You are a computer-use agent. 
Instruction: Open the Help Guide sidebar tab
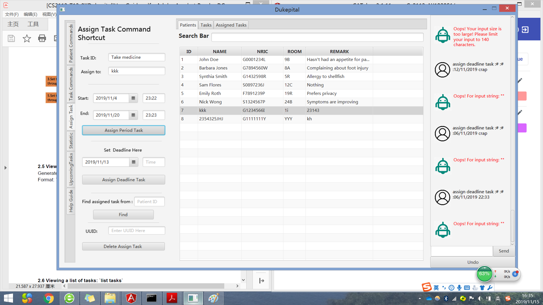coord(71,201)
